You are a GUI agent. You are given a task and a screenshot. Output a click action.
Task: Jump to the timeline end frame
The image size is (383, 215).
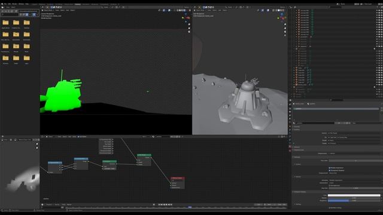tap(172, 205)
